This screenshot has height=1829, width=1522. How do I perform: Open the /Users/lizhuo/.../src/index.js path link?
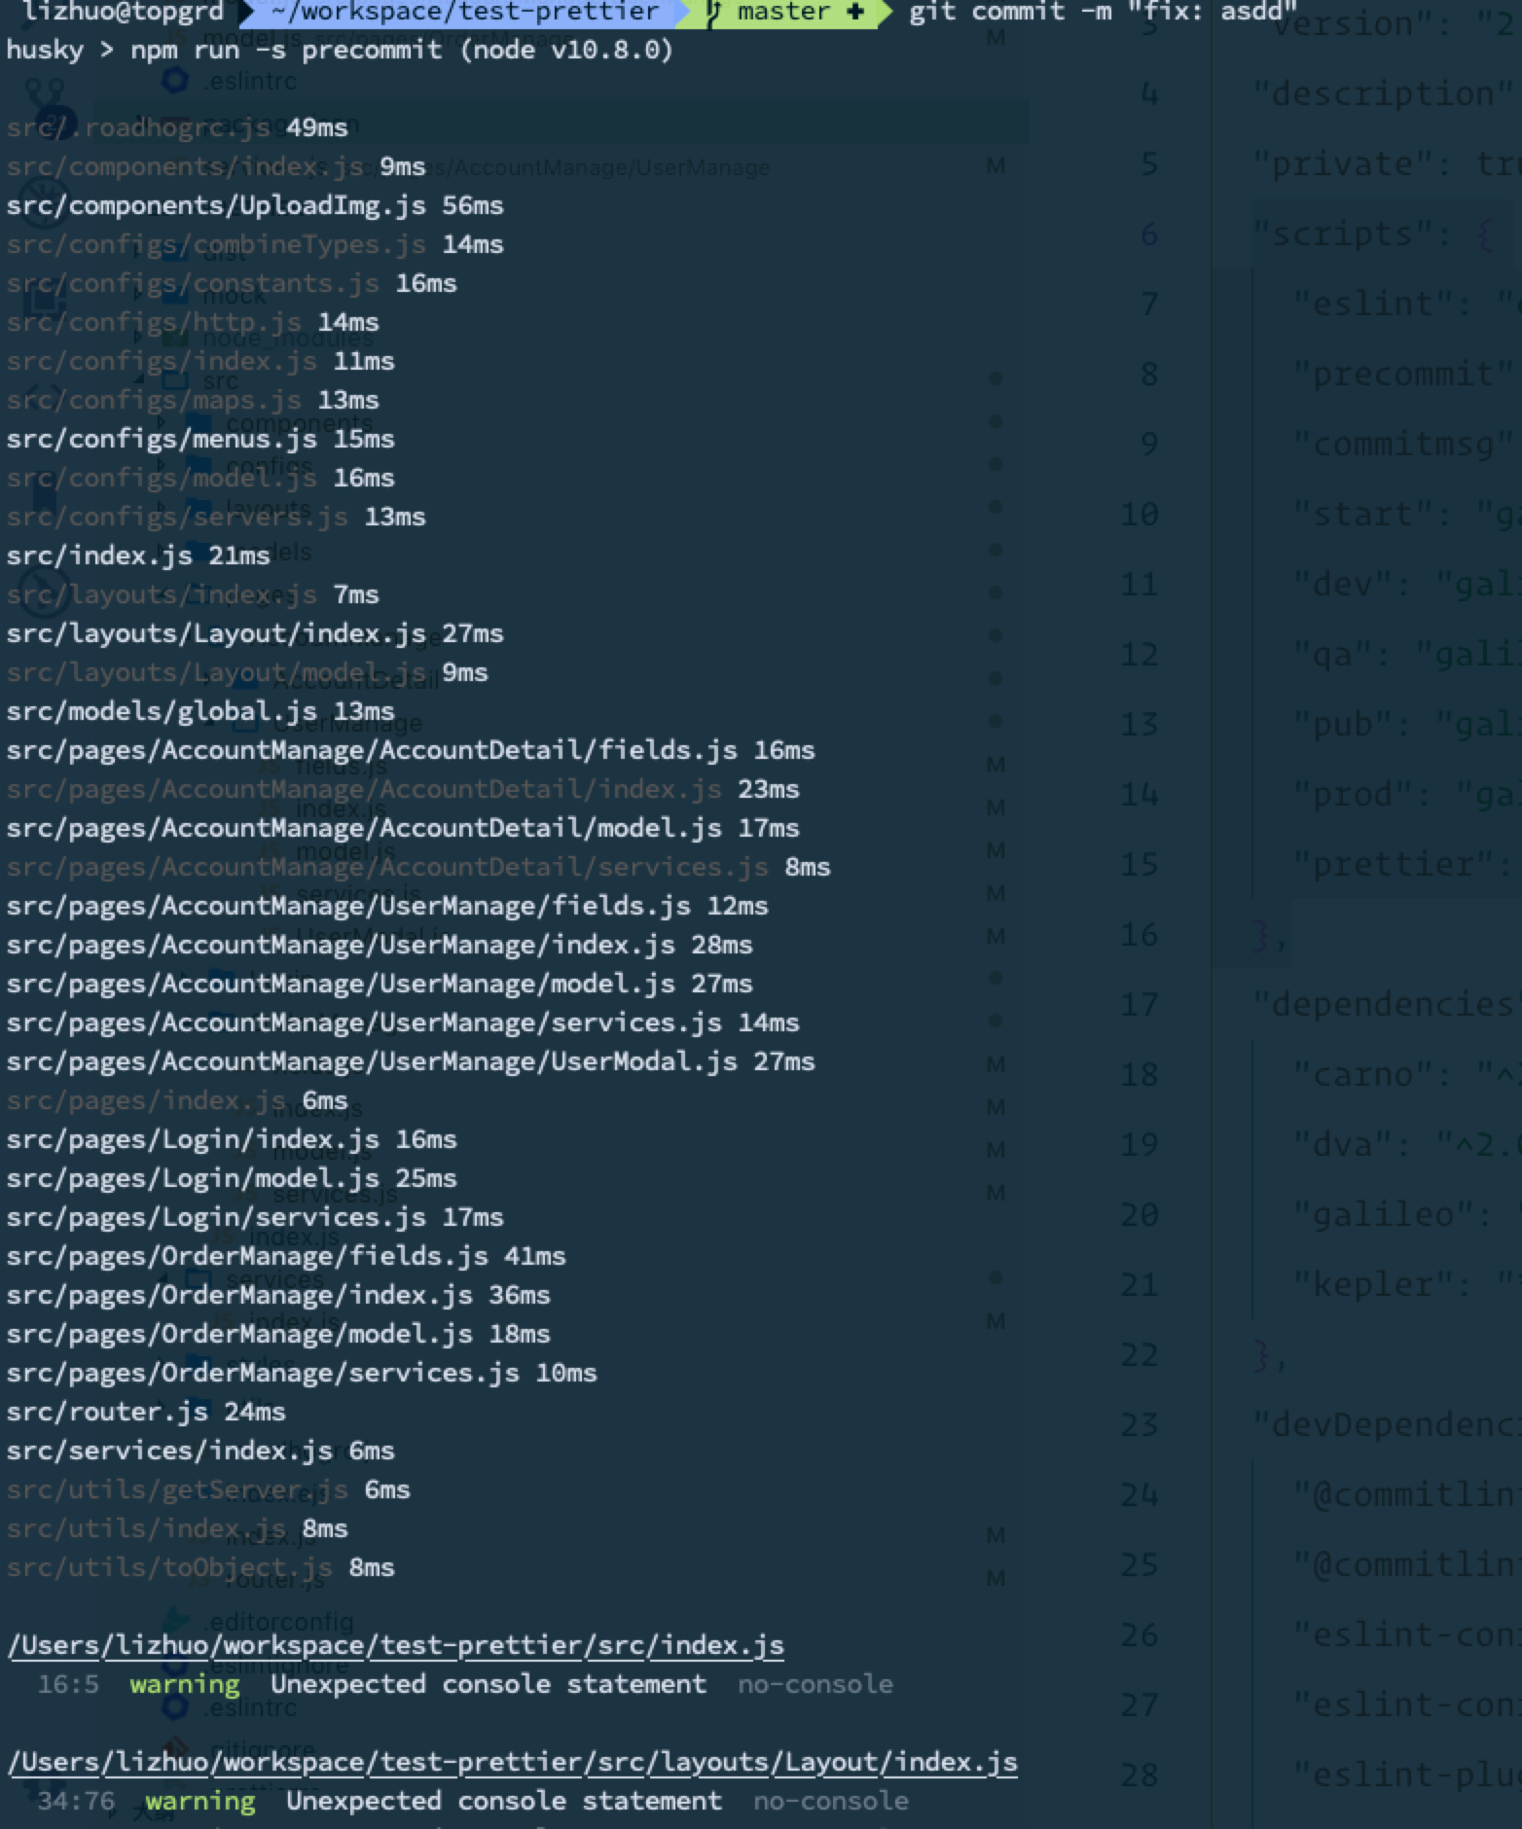click(x=396, y=1645)
